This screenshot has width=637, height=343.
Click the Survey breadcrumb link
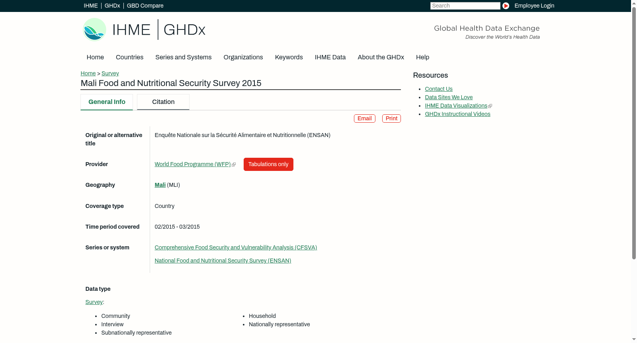tap(110, 73)
